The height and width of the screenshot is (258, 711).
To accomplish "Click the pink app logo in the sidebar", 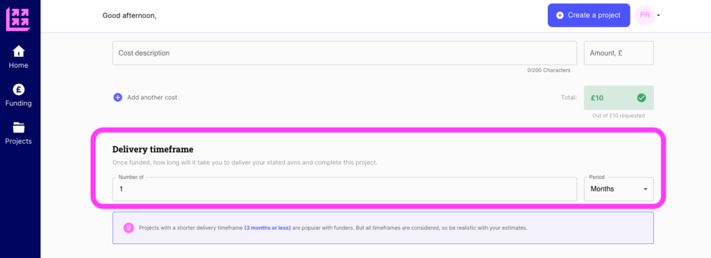I will (x=18, y=19).
